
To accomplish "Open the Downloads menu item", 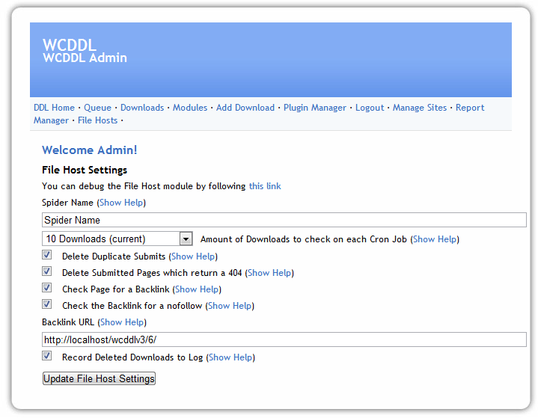I will click(142, 108).
